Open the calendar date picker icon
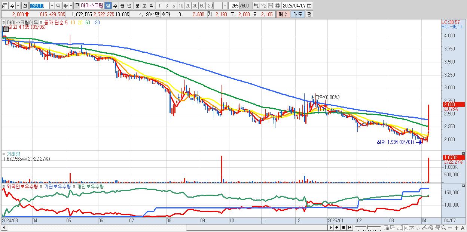The image size is (467, 232). [x=309, y=6]
